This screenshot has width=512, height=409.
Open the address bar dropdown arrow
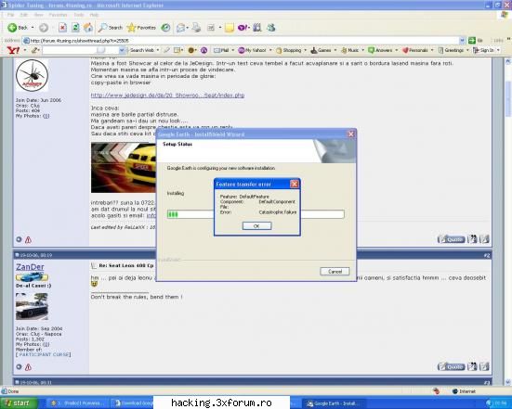[462, 41]
